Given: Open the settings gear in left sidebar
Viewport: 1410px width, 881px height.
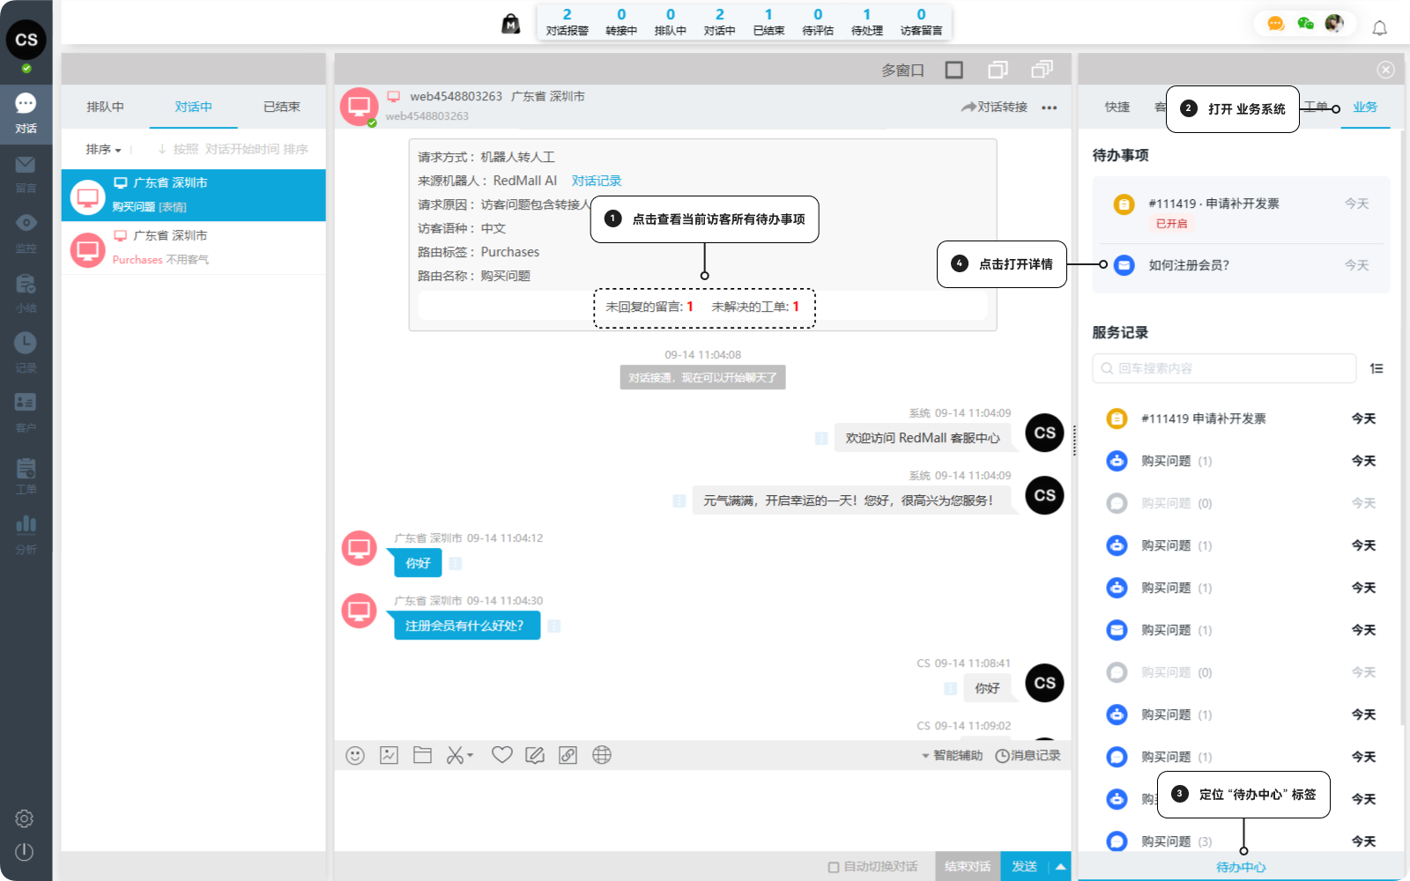Looking at the screenshot, I should [x=25, y=818].
